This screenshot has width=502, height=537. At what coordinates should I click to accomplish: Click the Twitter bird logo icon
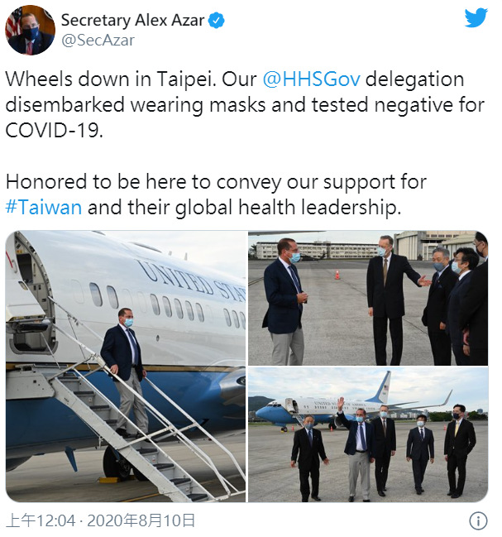coord(476,18)
